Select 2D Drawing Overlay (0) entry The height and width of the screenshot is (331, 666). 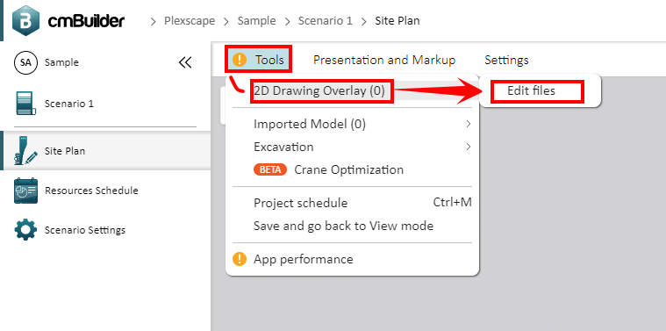tap(319, 90)
